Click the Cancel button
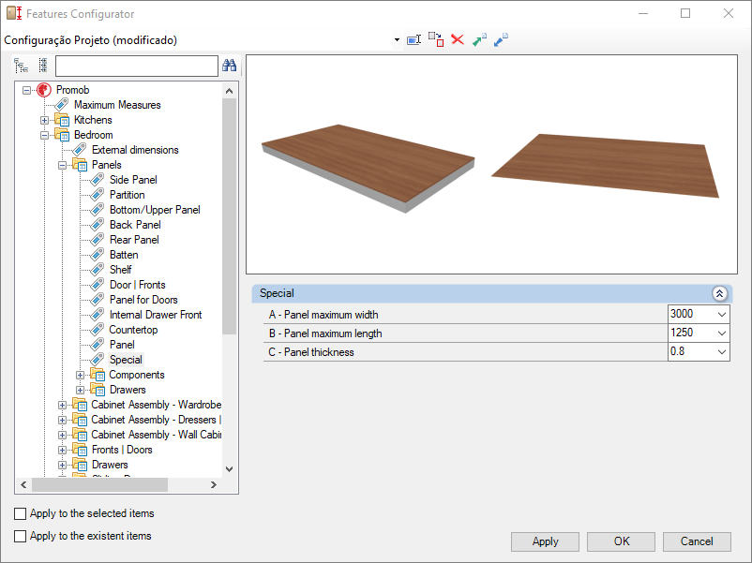 point(697,541)
